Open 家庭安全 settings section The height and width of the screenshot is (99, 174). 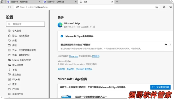click(16, 74)
